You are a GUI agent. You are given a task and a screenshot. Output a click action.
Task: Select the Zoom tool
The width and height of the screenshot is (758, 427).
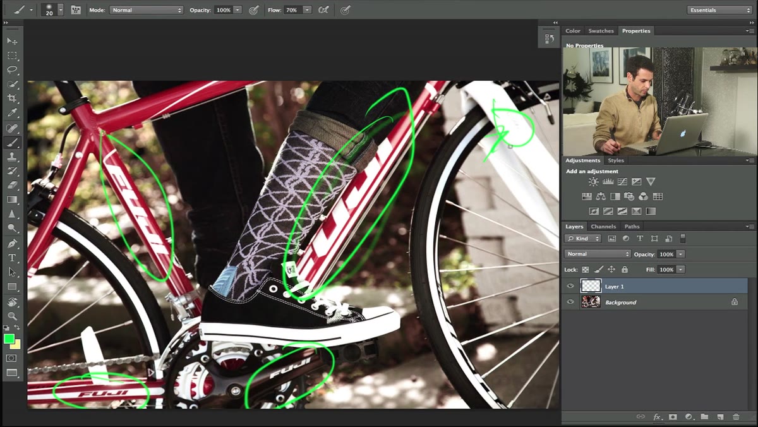12,316
